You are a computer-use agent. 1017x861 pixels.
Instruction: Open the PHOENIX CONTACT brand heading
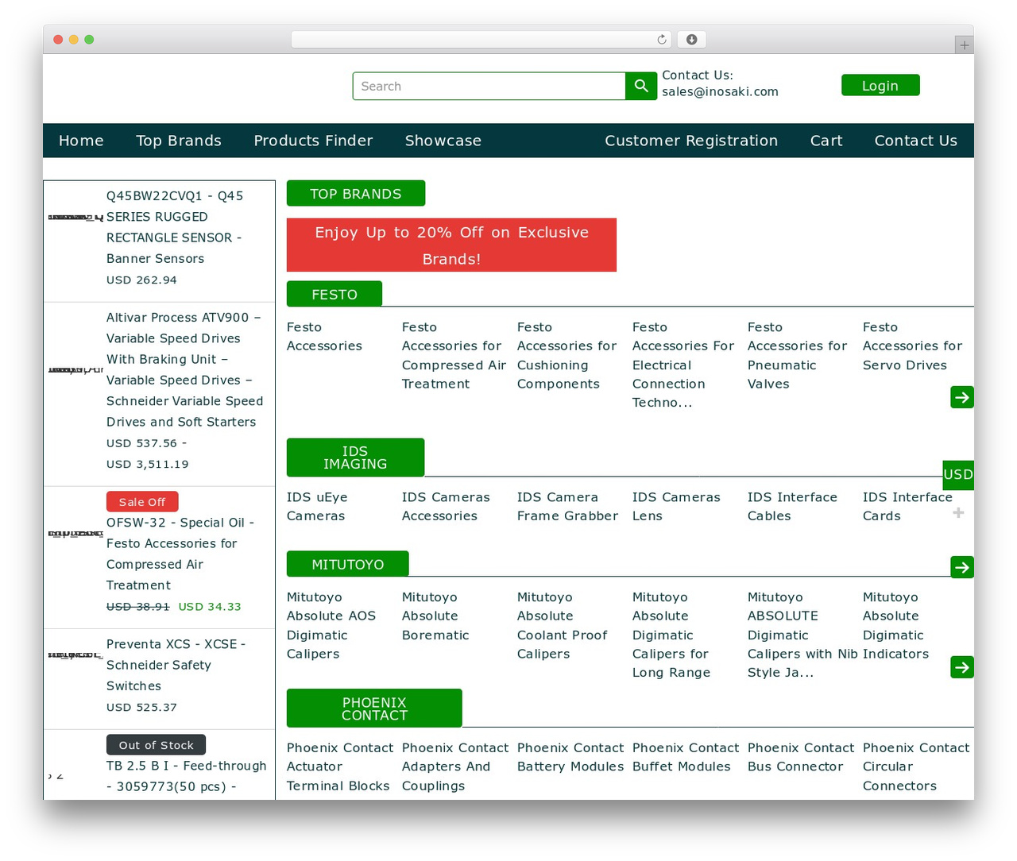point(374,708)
